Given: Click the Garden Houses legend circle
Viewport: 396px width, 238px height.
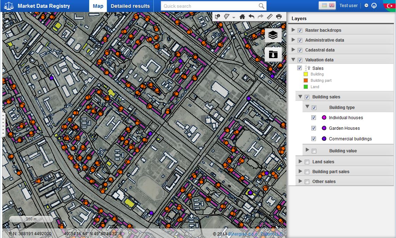Looking at the screenshot, I should pyautogui.click(x=324, y=128).
